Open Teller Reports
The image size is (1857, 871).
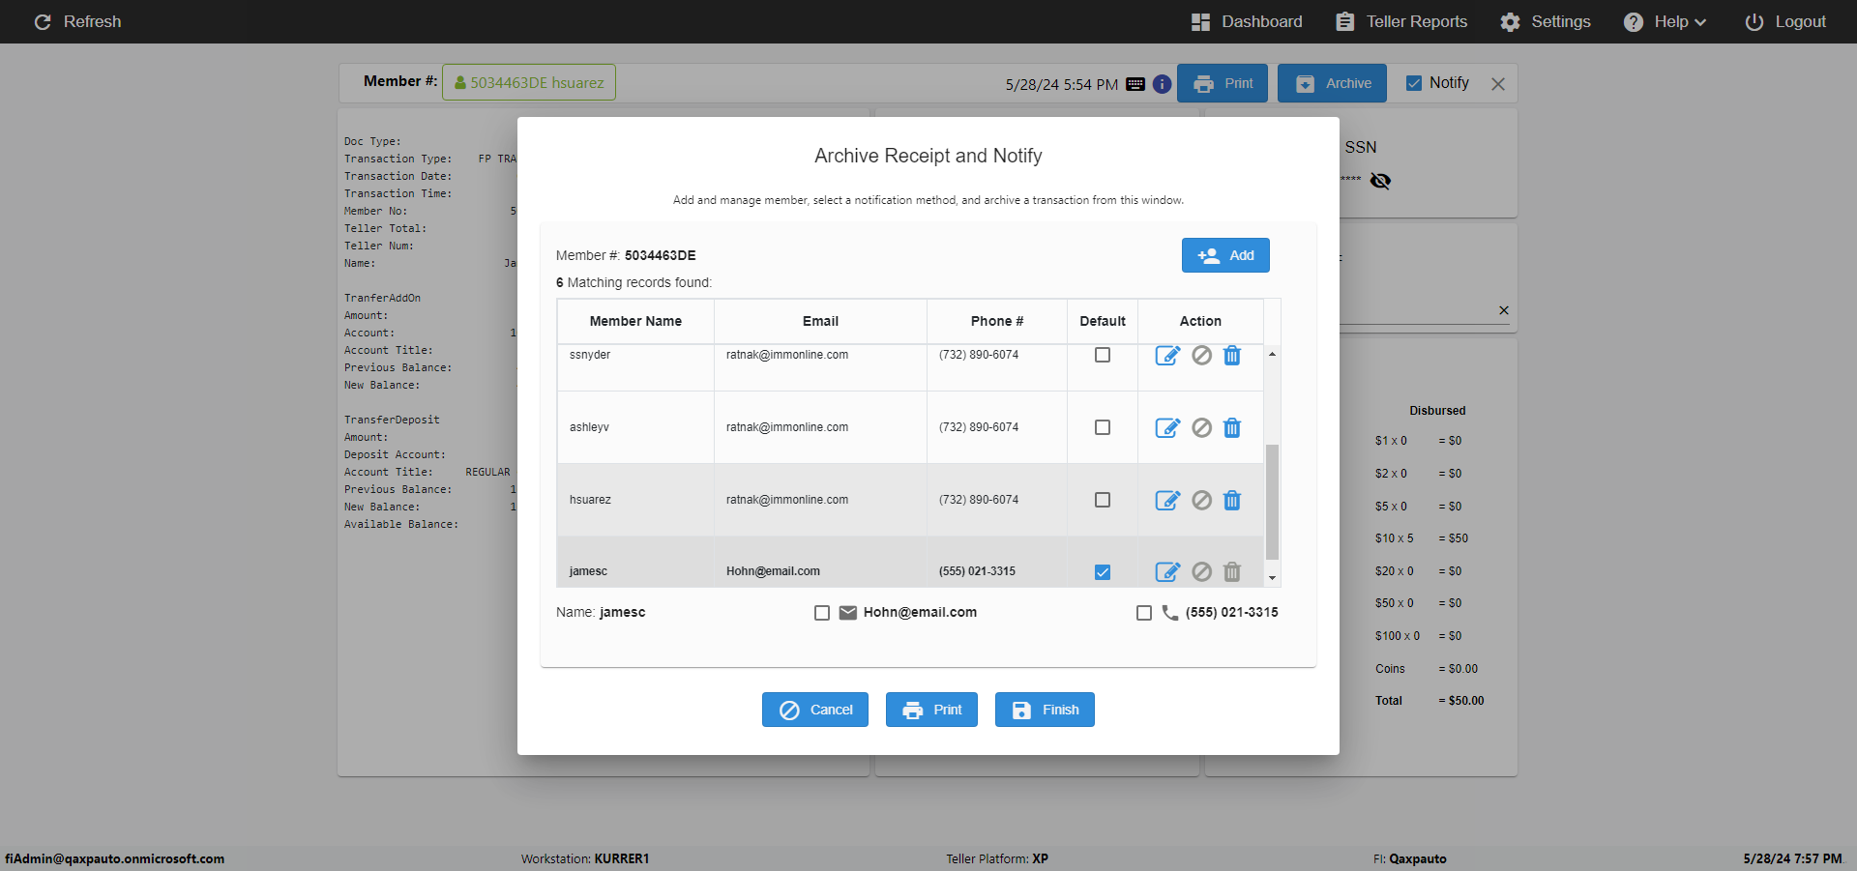pyautogui.click(x=1401, y=21)
